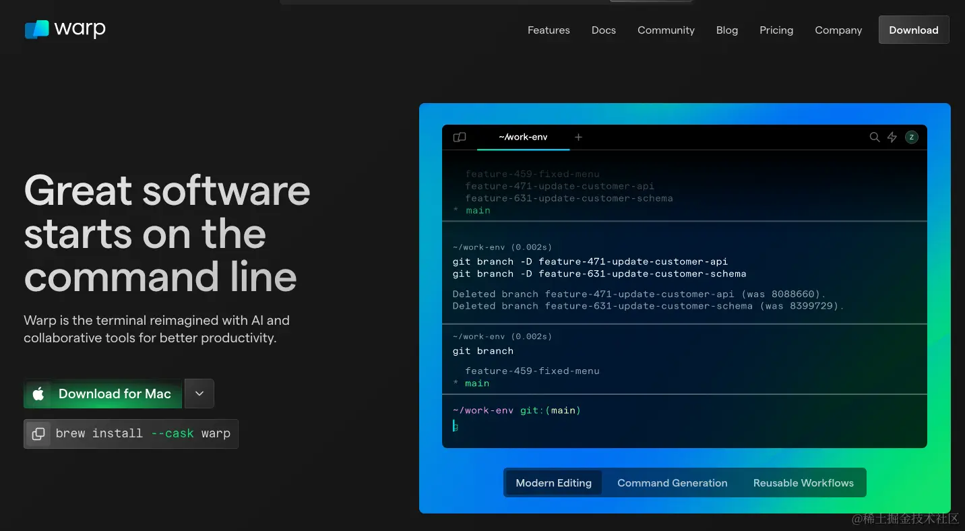Copy the brew install command via copy icon
This screenshot has width=965, height=531.
pos(38,434)
